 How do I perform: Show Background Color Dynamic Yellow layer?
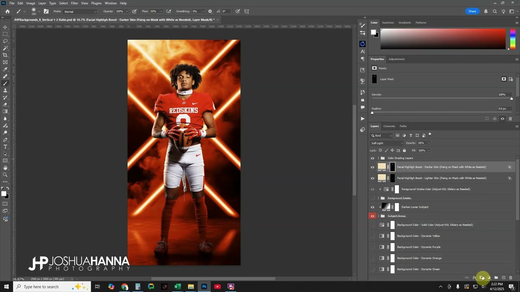(373, 236)
